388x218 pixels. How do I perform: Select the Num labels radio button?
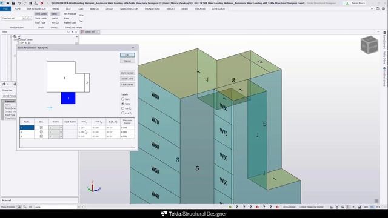122,99
